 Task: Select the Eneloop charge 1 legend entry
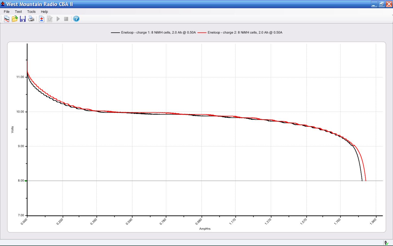158,33
